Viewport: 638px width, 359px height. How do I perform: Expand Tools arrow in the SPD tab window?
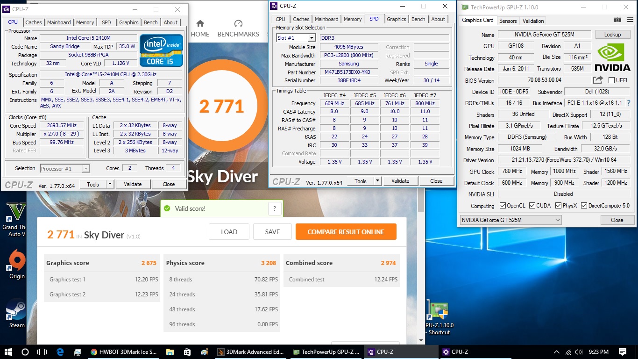coord(377,181)
